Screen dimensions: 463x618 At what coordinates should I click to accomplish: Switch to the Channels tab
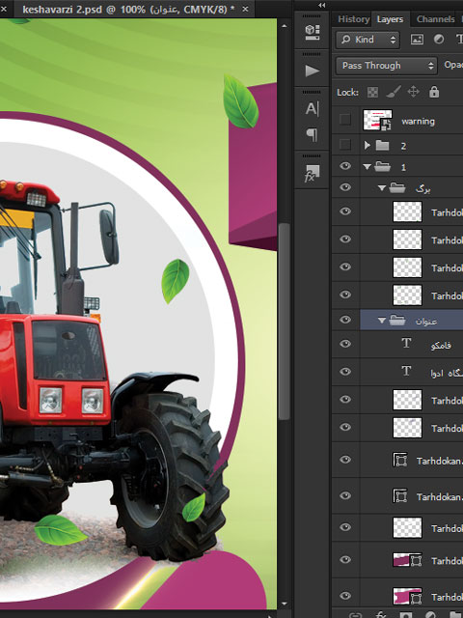(x=435, y=19)
